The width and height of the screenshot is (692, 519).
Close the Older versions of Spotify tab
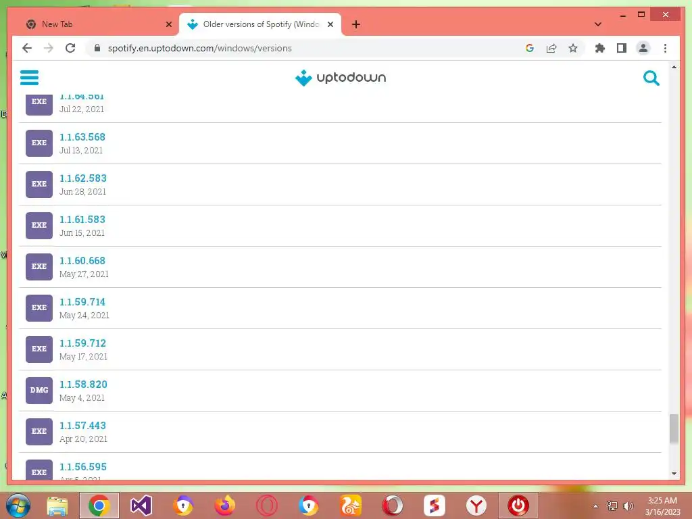[x=330, y=24]
